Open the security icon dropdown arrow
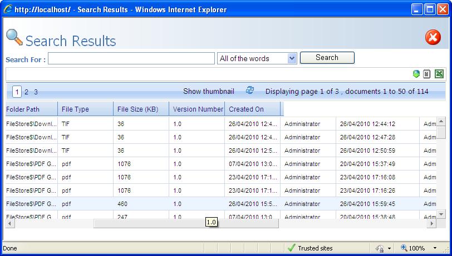 (390, 248)
